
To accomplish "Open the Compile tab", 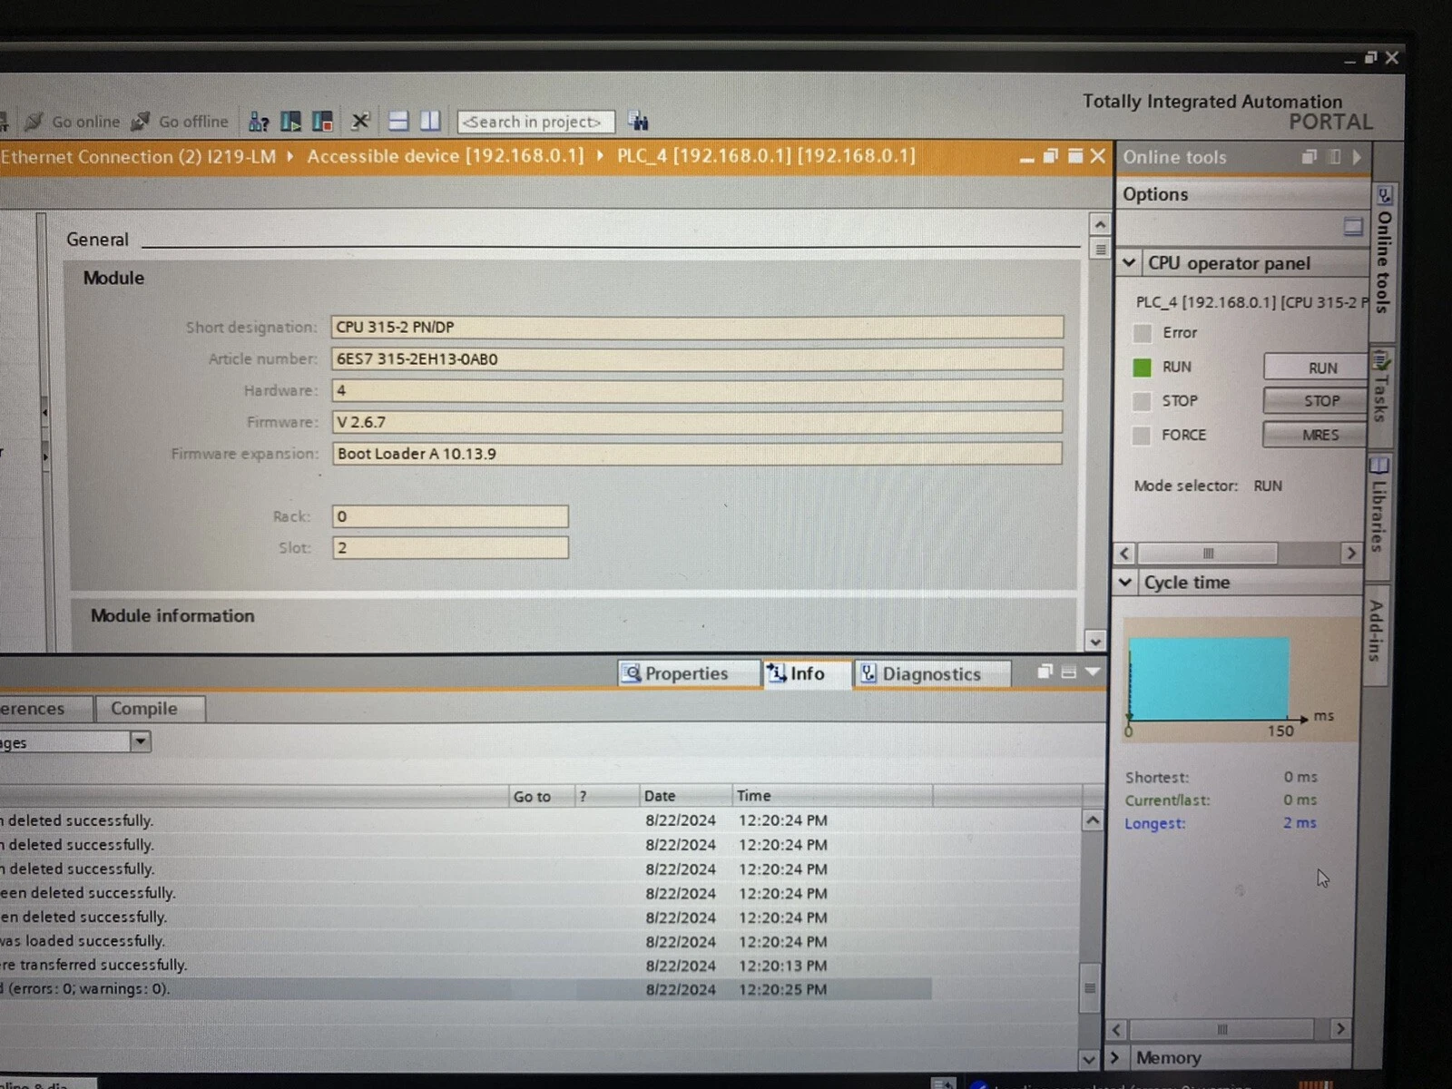I will point(143,709).
